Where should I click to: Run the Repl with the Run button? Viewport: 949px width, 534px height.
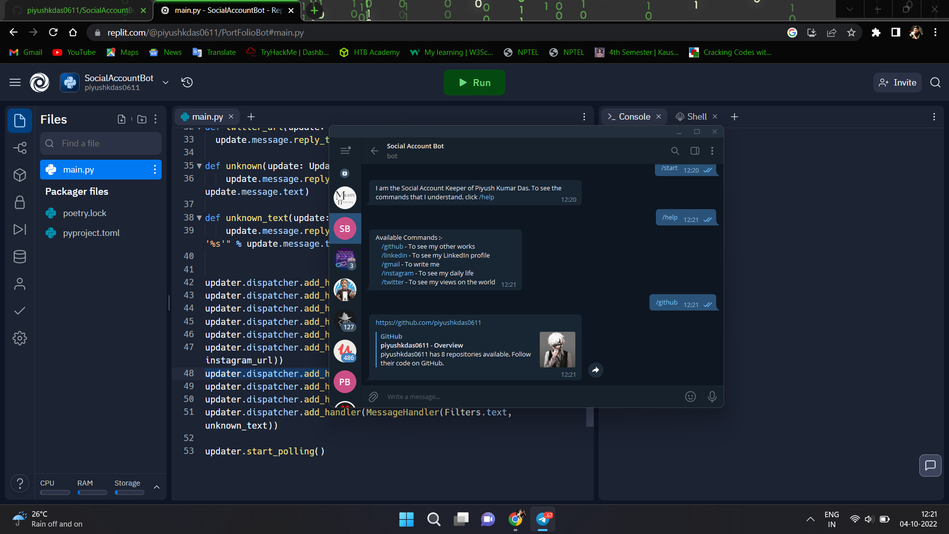(x=474, y=83)
